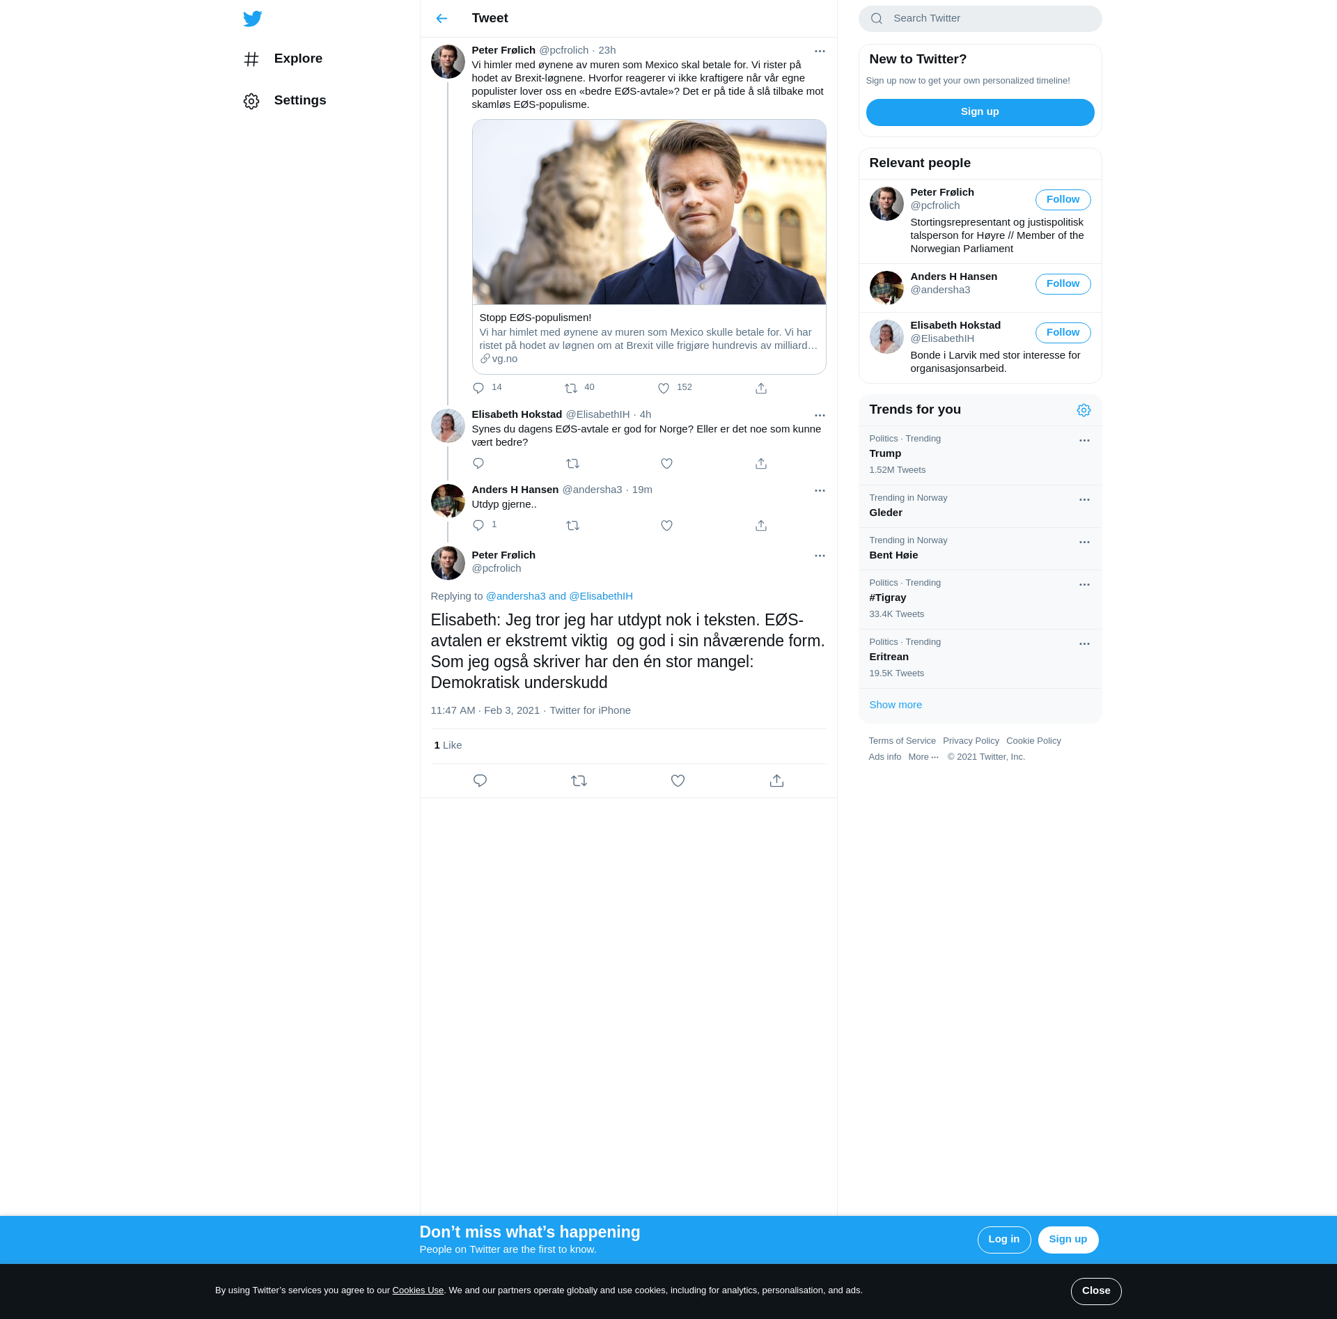Open Terms of Service footer link
The height and width of the screenshot is (1319, 1337).
(x=902, y=741)
